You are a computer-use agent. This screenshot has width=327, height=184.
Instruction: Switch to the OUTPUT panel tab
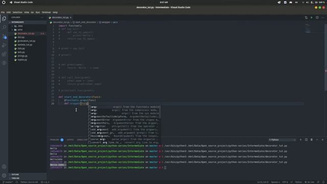tap(71, 140)
